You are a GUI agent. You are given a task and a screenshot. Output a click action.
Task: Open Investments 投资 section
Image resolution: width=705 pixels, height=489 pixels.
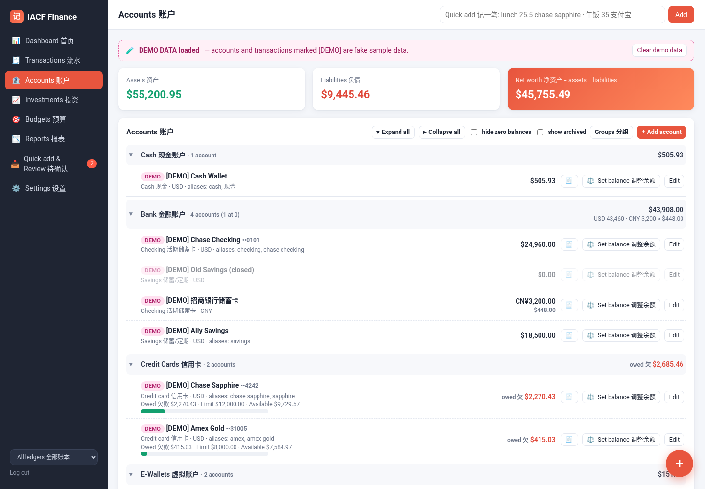[x=54, y=100]
